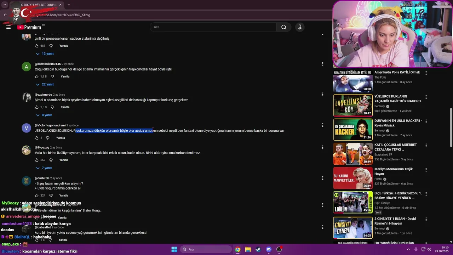The height and width of the screenshot is (255, 453).
Task: Open the browser tab list dropdown
Action: (5, 5)
